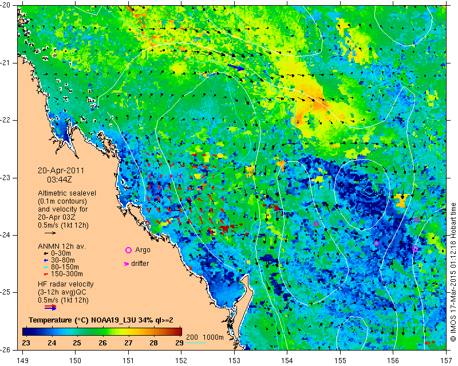The height and width of the screenshot is (366, 458).
Task: Click the dark blue end of temperature color bar
Action: click(x=26, y=332)
